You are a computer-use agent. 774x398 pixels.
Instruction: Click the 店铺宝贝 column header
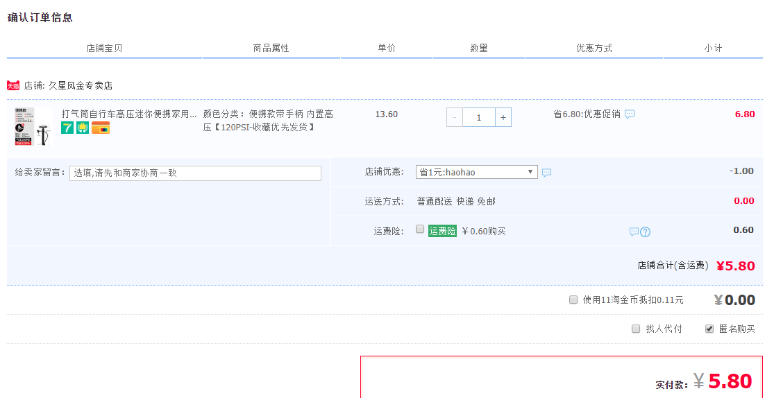104,49
